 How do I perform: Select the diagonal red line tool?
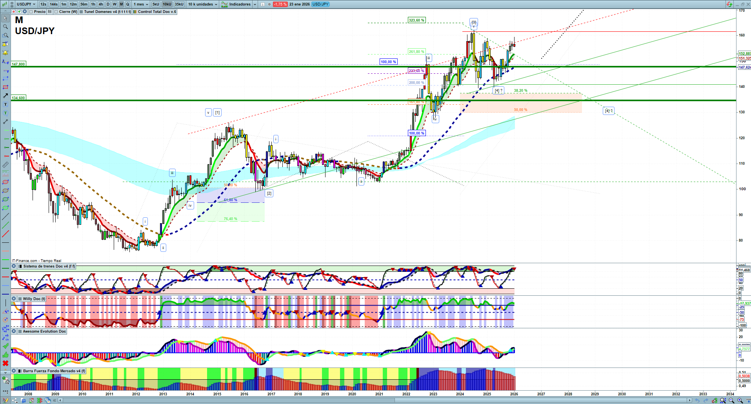point(5,234)
